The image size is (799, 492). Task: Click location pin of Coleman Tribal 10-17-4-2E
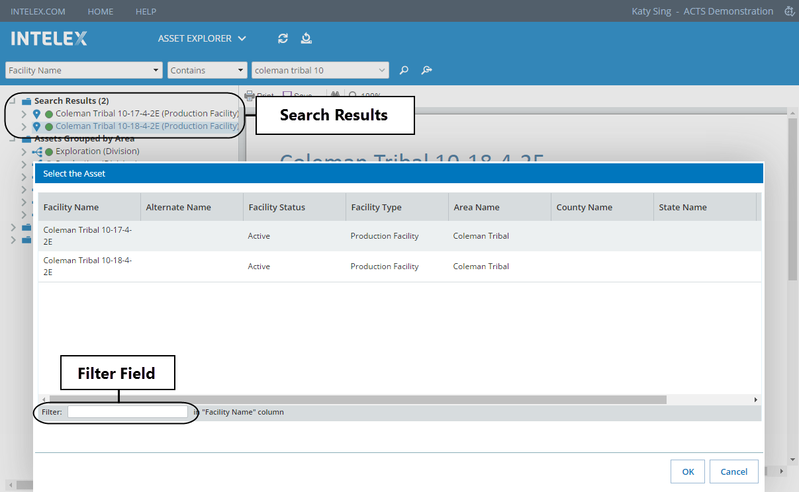[x=36, y=114]
